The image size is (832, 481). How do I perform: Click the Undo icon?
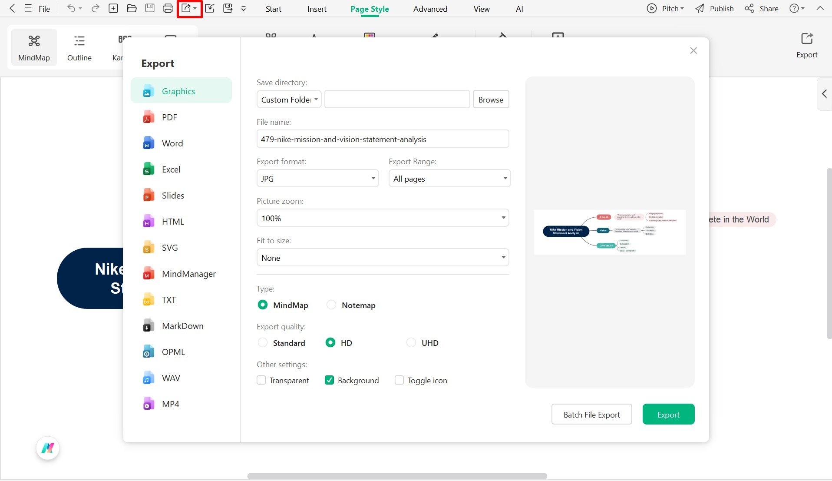[x=71, y=8]
